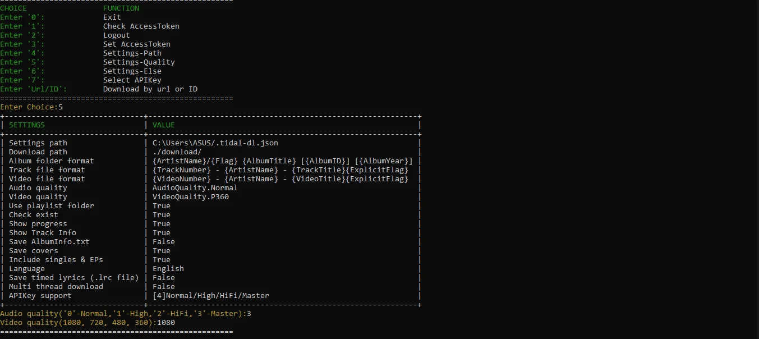Click the 'Language' row label

point(27,269)
